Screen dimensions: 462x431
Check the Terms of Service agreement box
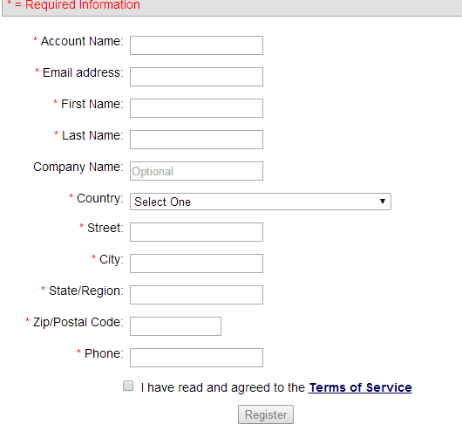pos(128,386)
